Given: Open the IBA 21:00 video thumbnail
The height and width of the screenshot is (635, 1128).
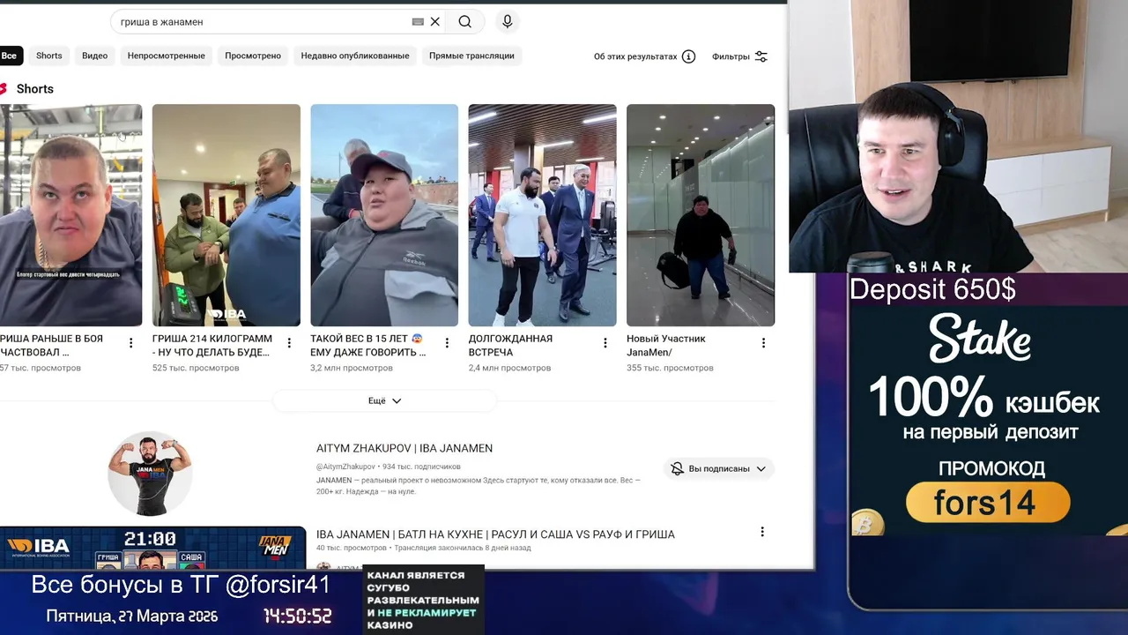Looking at the screenshot, I should (x=153, y=548).
